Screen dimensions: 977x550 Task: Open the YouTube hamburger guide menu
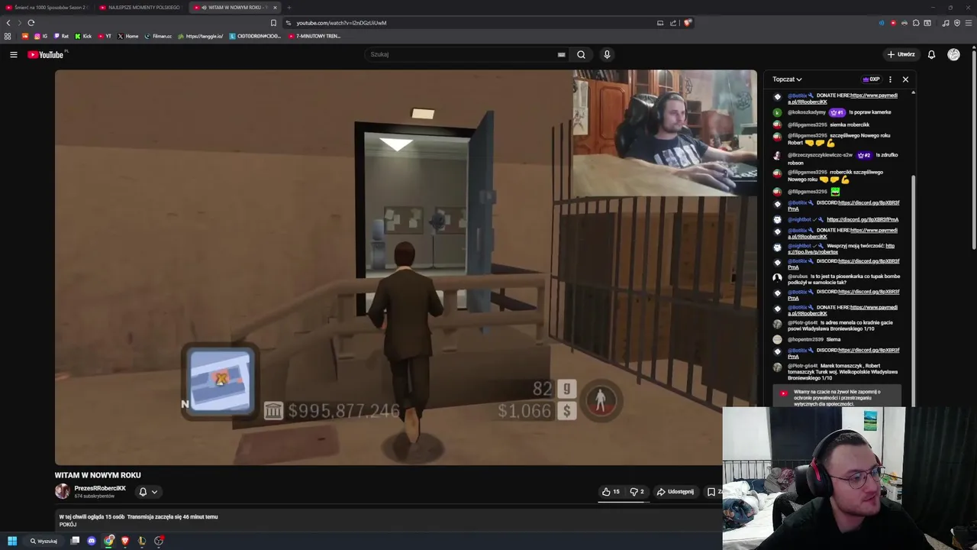[x=13, y=54]
